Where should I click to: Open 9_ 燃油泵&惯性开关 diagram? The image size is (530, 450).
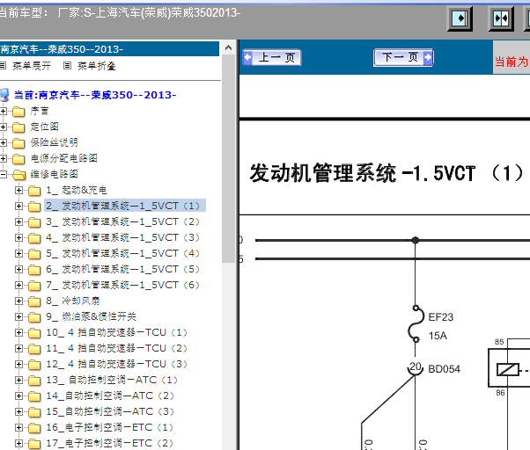[x=91, y=316]
